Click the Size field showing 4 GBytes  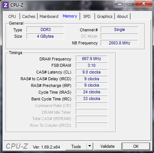tap(45, 36)
